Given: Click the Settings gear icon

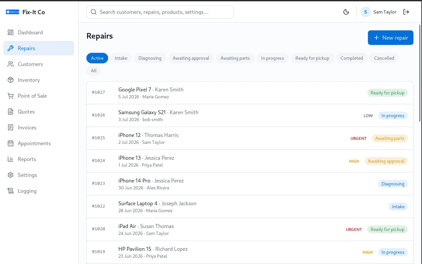Looking at the screenshot, I should point(11,175).
